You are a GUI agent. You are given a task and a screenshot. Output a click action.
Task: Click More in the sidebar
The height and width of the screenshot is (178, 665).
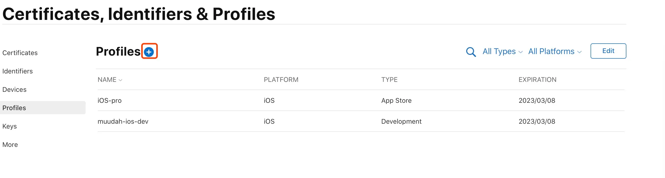pyautogui.click(x=10, y=145)
